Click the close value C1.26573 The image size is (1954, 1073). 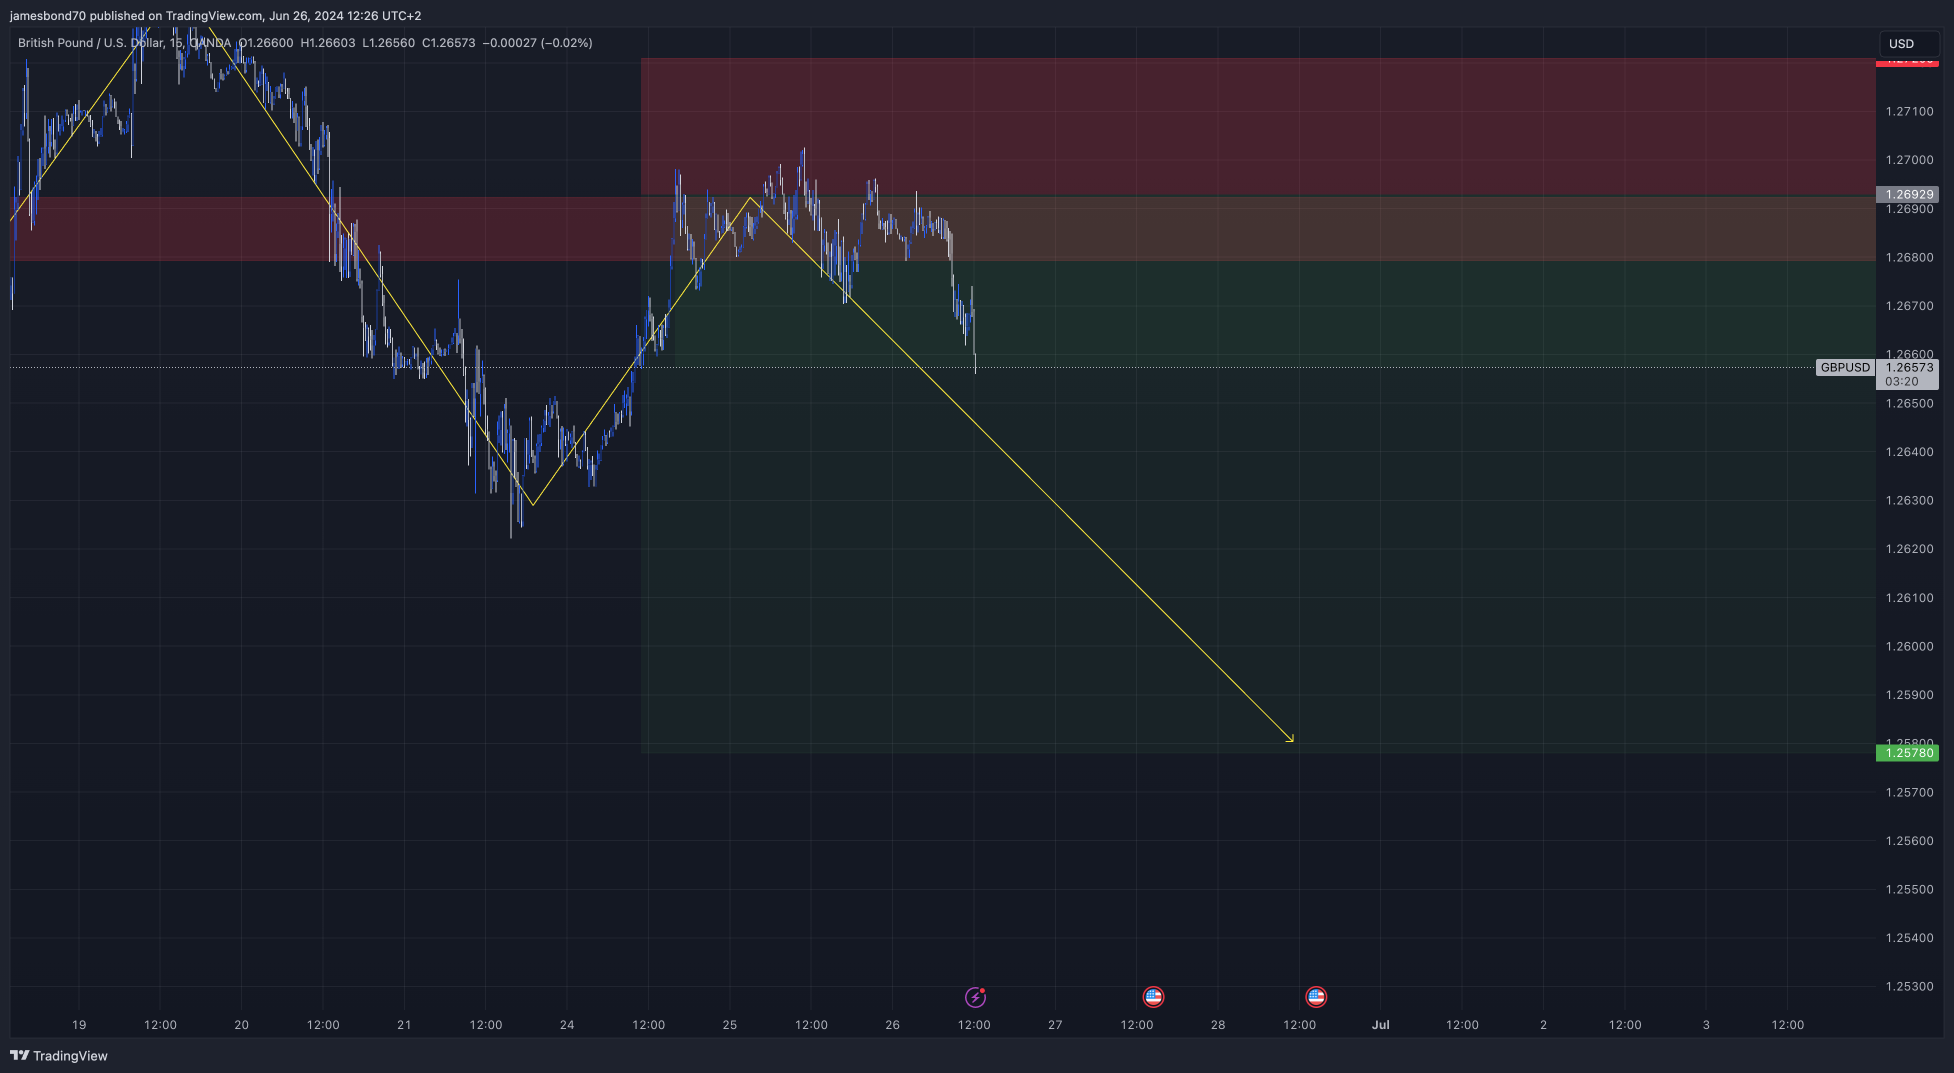point(448,42)
